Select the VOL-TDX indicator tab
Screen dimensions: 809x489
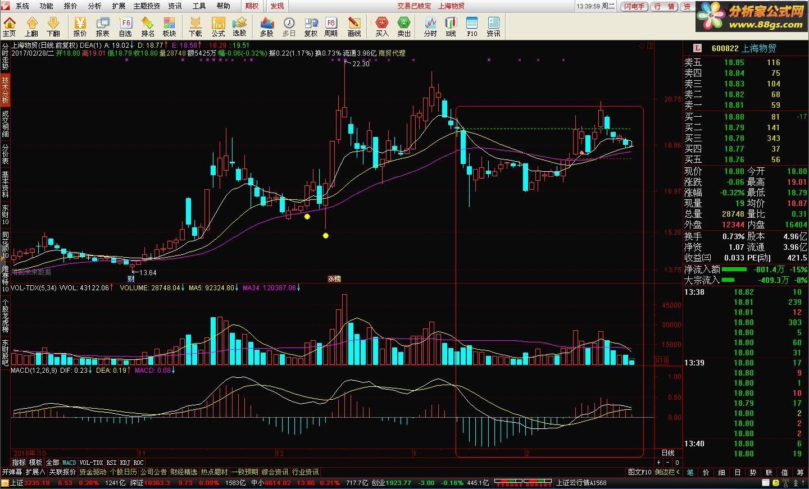[91, 463]
